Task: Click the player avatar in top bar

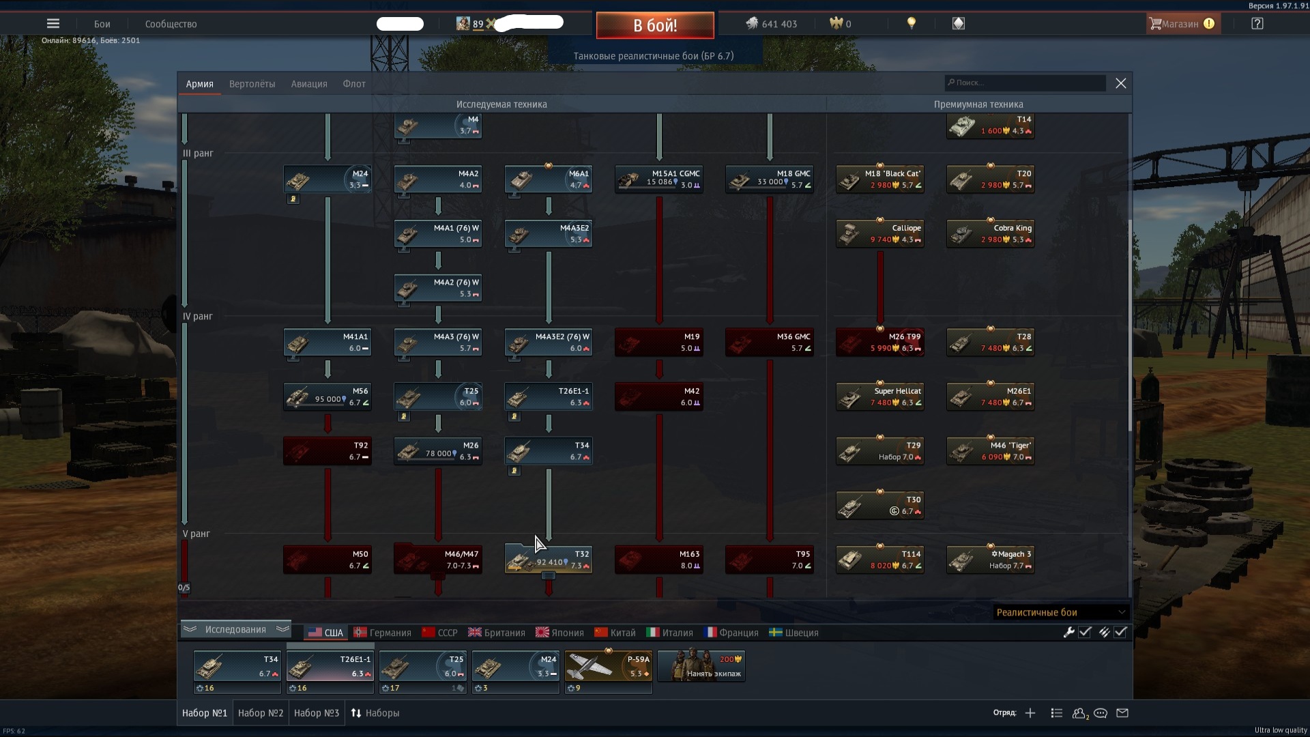Action: pos(463,24)
